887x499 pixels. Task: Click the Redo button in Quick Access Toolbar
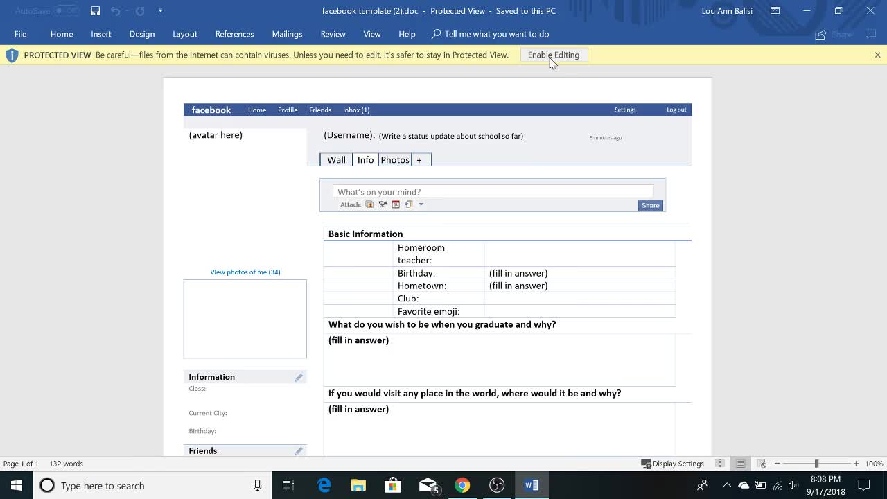click(140, 10)
